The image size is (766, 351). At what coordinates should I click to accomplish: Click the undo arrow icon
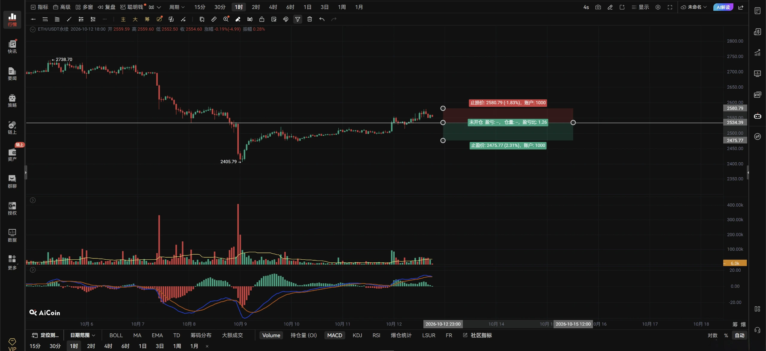point(322,19)
